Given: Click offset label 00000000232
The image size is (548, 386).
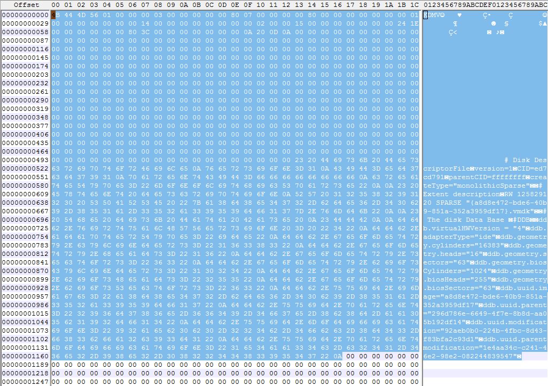Looking at the screenshot, I should tap(25, 83).
